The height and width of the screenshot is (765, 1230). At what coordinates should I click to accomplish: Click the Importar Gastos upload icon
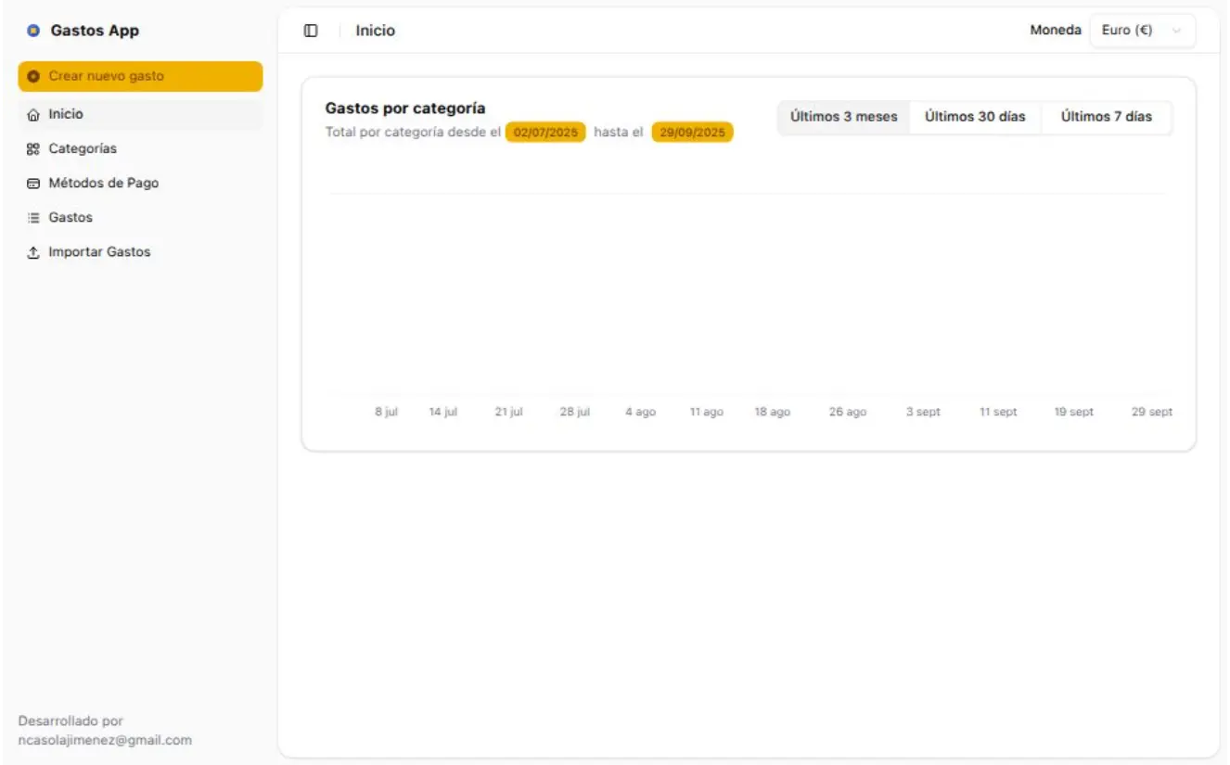click(x=33, y=252)
